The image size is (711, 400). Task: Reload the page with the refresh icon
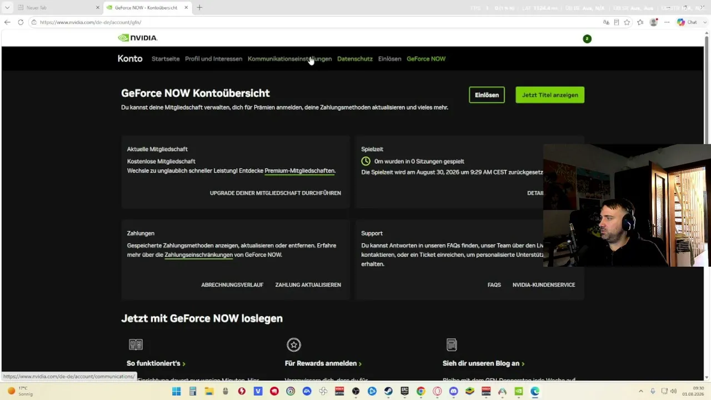[21, 22]
